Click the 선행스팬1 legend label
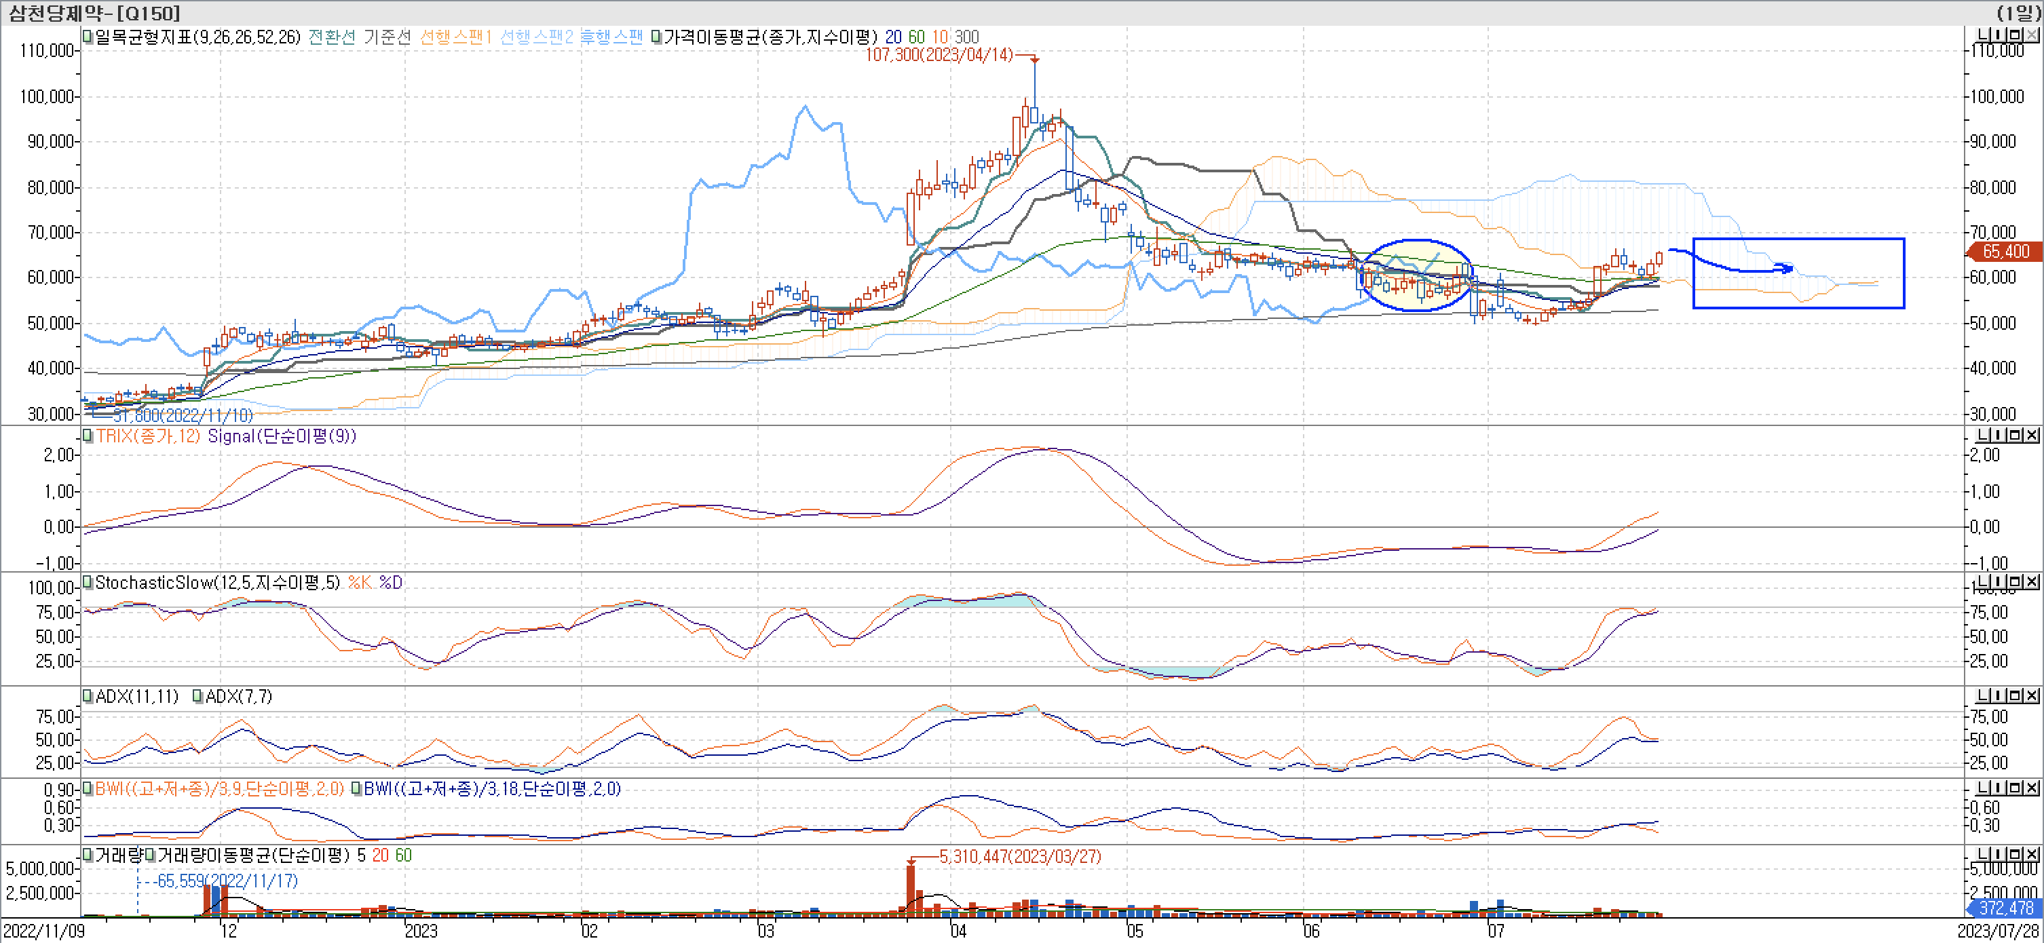Image resolution: width=2044 pixels, height=943 pixels. [455, 37]
